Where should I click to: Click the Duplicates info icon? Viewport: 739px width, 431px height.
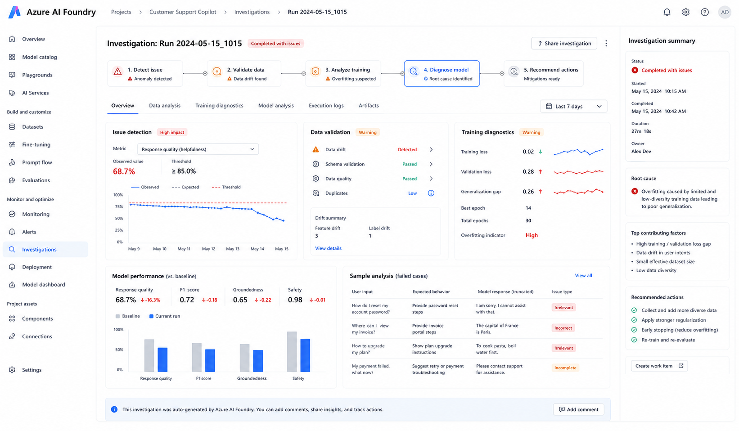click(x=431, y=193)
